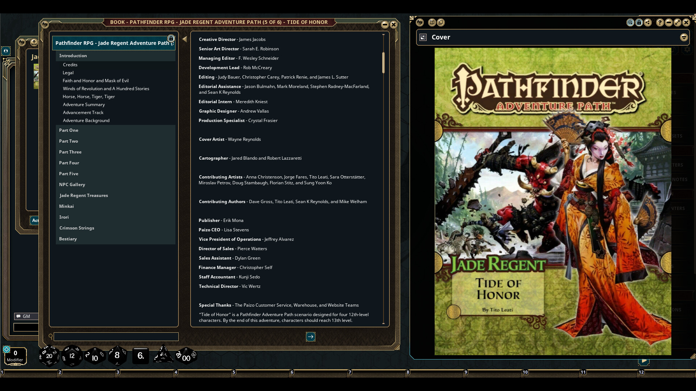
Task: Open Cover window's radial menu icon
Action: coord(420,22)
